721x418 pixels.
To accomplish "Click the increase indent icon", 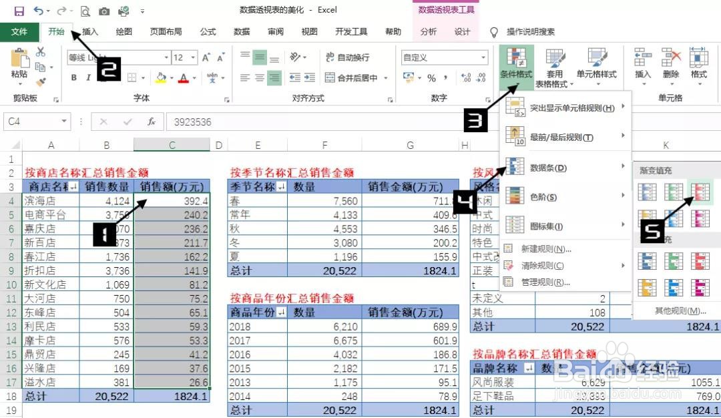I will point(310,77).
